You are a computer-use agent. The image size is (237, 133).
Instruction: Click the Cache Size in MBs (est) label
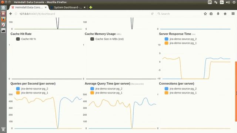pos(110,39)
